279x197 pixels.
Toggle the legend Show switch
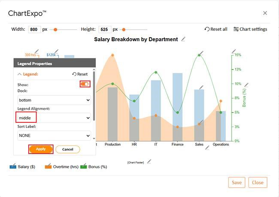(x=85, y=84)
